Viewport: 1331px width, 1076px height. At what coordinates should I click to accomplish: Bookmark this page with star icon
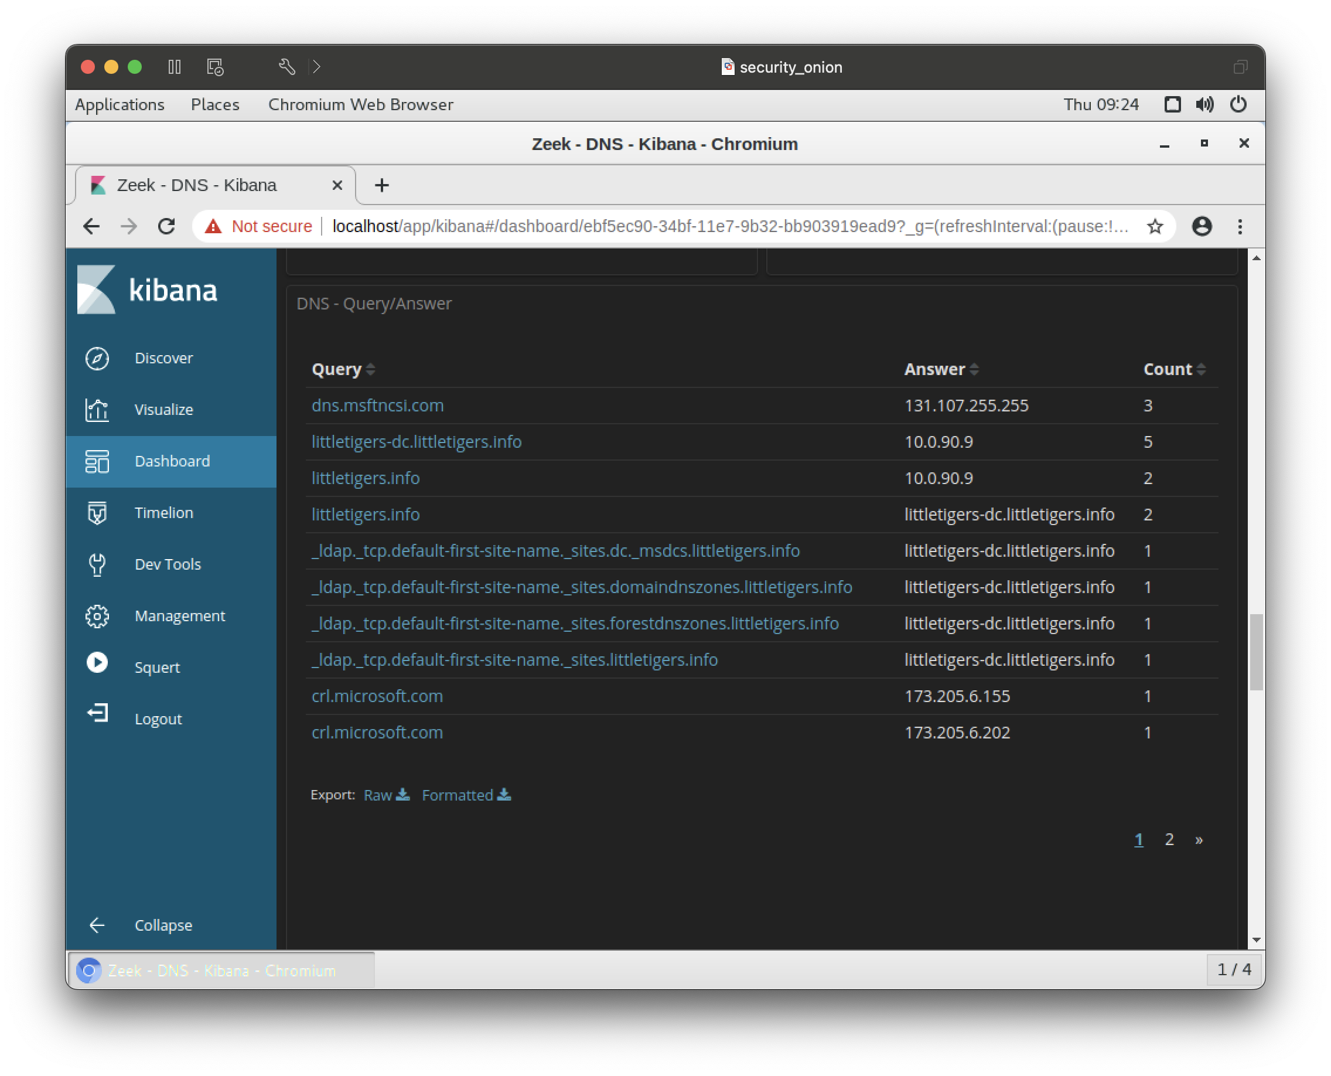[1155, 226]
